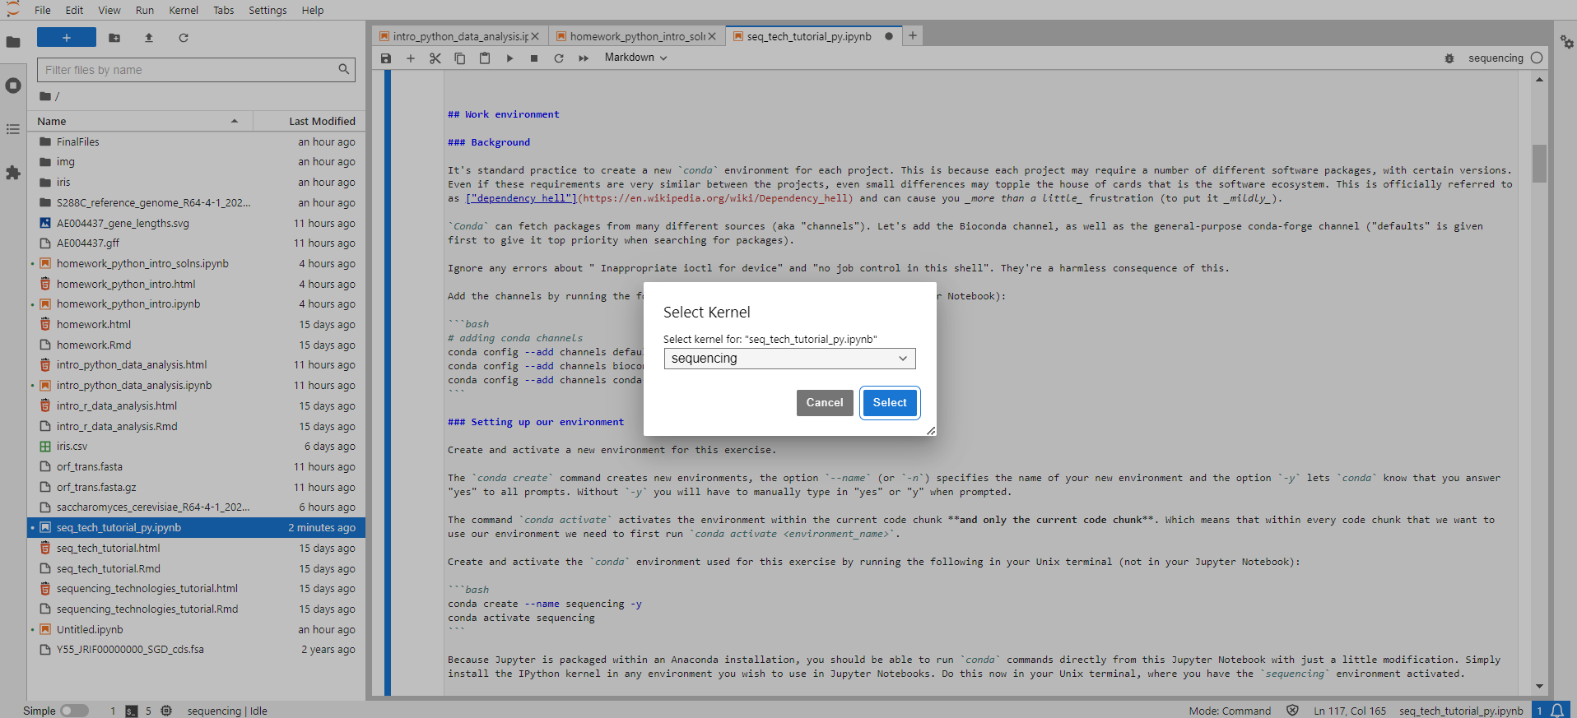Open the Settings menu
Viewport: 1577px width, 718px height.
click(267, 10)
